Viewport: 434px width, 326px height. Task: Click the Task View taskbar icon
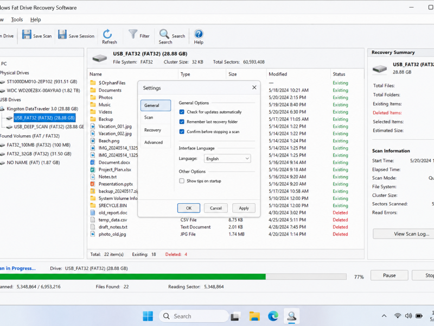point(235,316)
